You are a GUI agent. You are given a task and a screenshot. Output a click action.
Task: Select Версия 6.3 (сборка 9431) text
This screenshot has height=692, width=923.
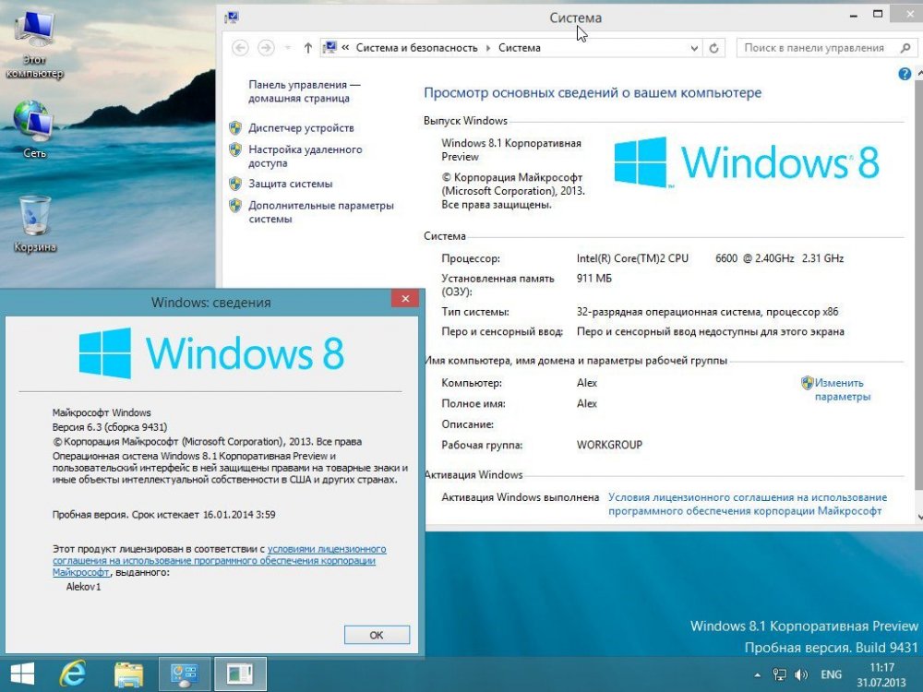tap(110, 427)
